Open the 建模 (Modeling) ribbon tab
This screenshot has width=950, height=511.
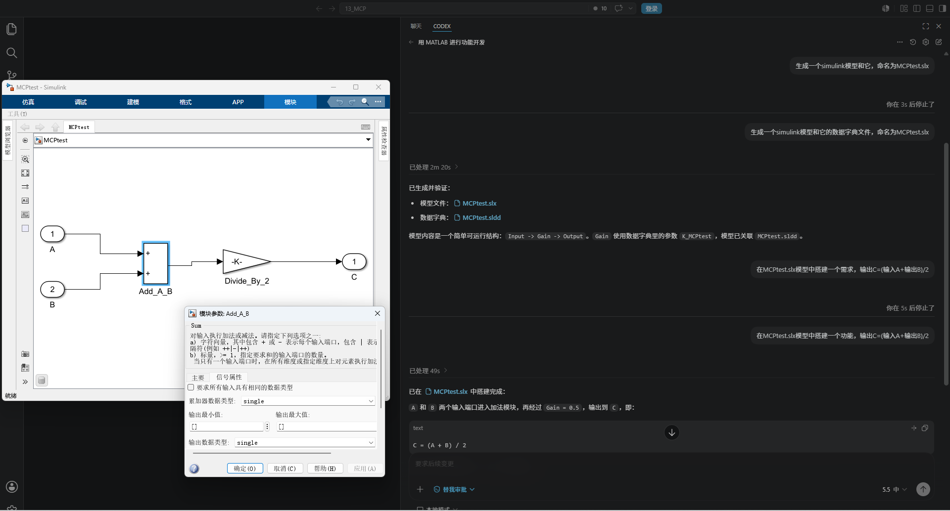(x=133, y=102)
